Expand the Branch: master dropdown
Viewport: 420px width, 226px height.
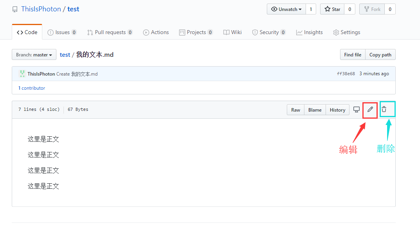34,54
